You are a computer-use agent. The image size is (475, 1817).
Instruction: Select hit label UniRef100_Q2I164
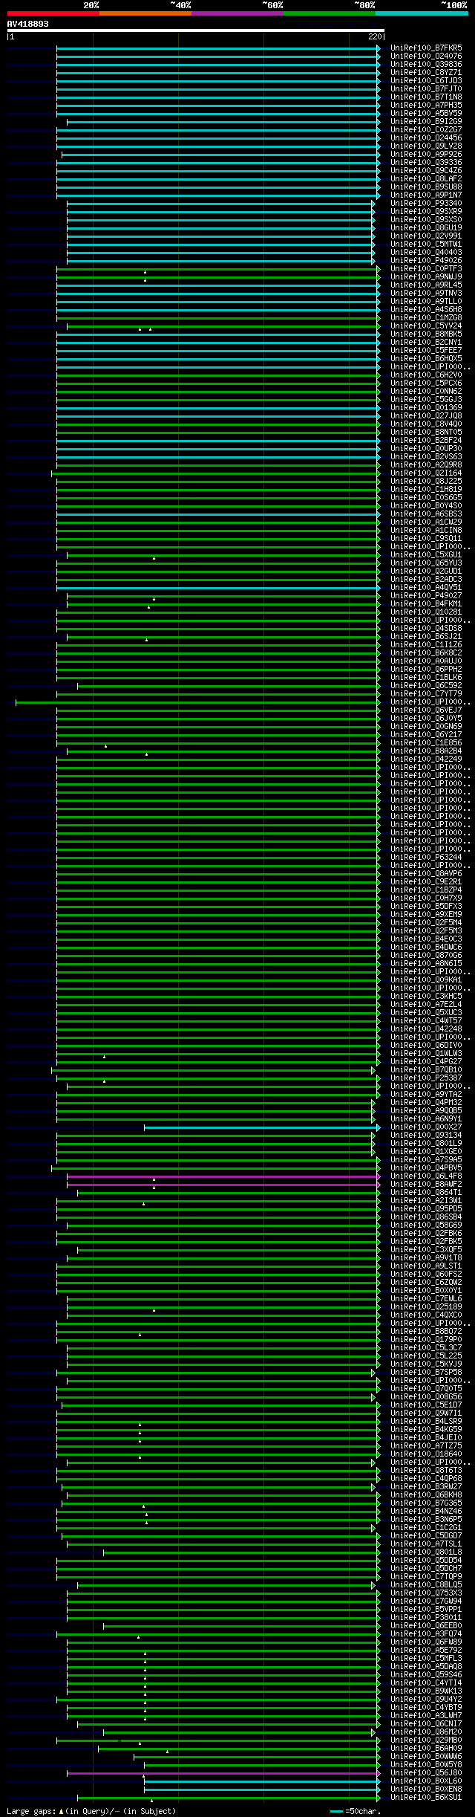click(x=426, y=473)
